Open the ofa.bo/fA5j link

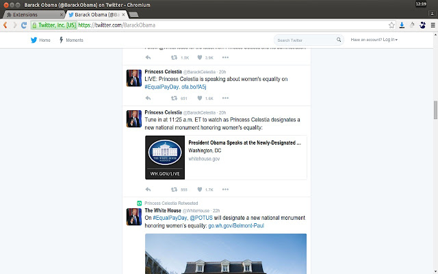click(x=194, y=87)
